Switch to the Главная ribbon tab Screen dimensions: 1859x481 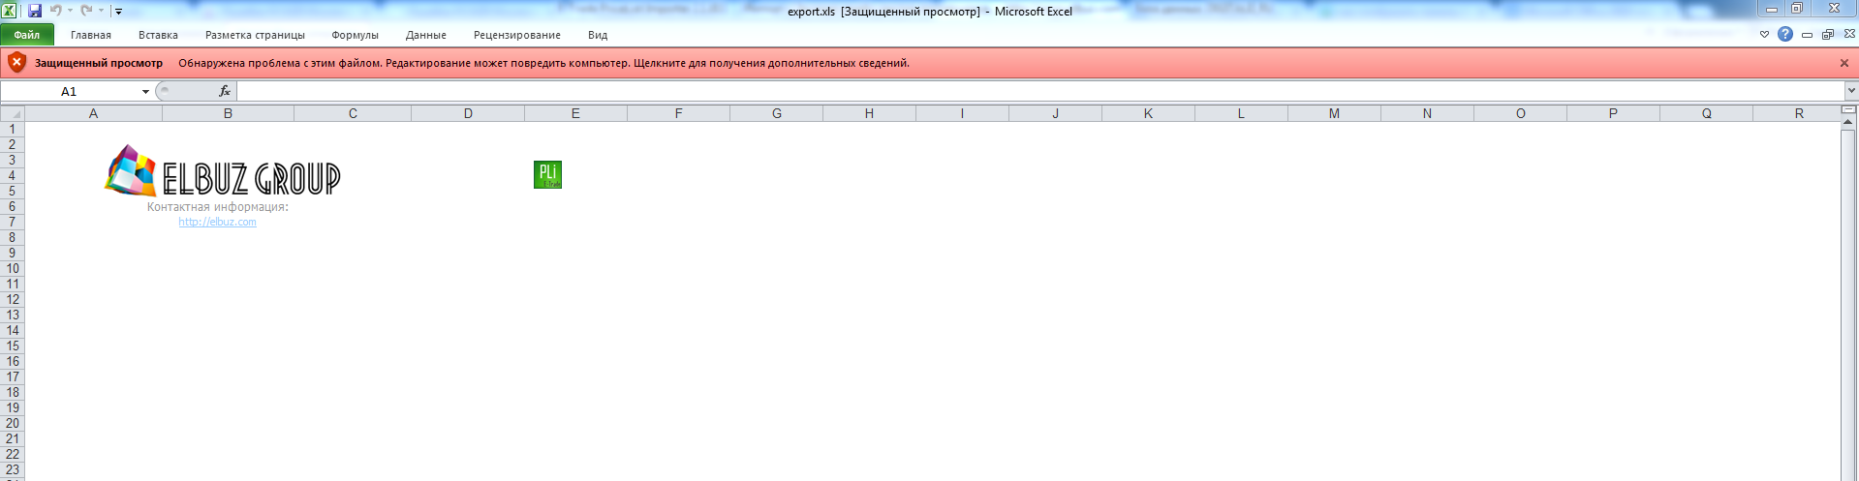pyautogui.click(x=91, y=35)
